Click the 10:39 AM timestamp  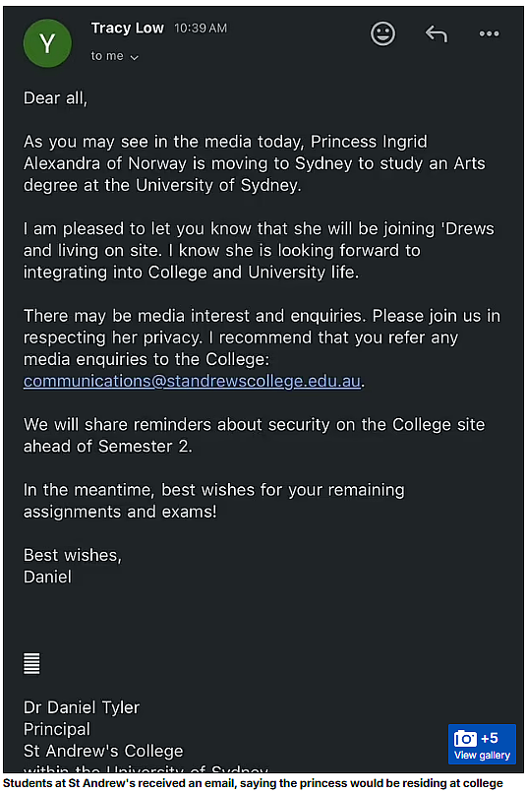coord(201,29)
